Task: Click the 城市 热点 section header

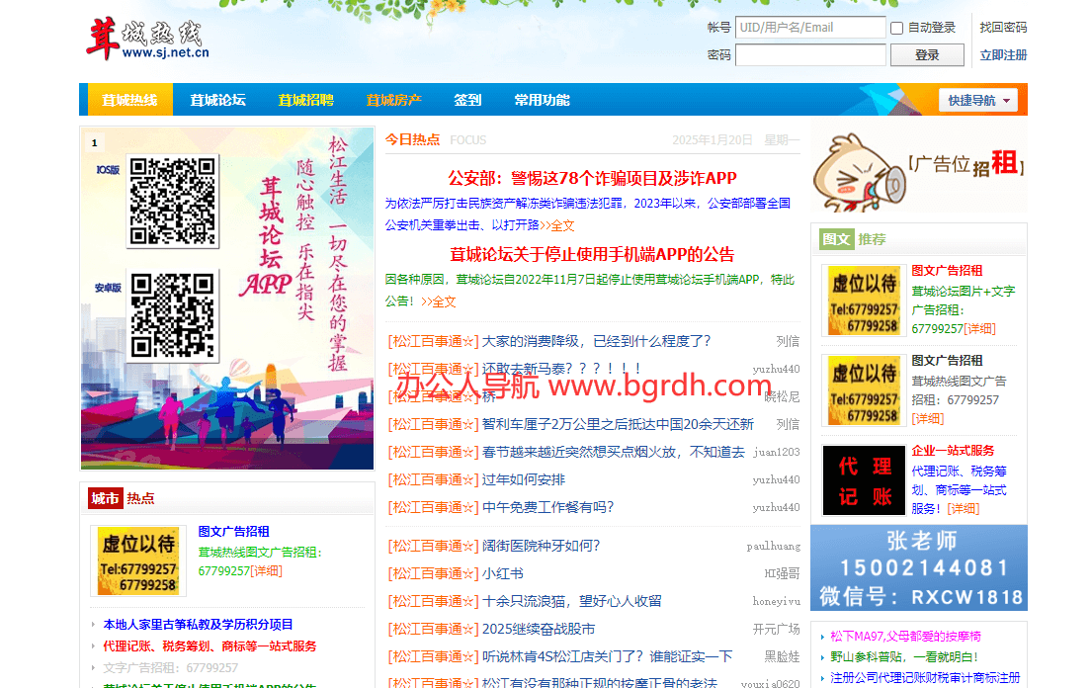Action: pyautogui.click(x=123, y=498)
